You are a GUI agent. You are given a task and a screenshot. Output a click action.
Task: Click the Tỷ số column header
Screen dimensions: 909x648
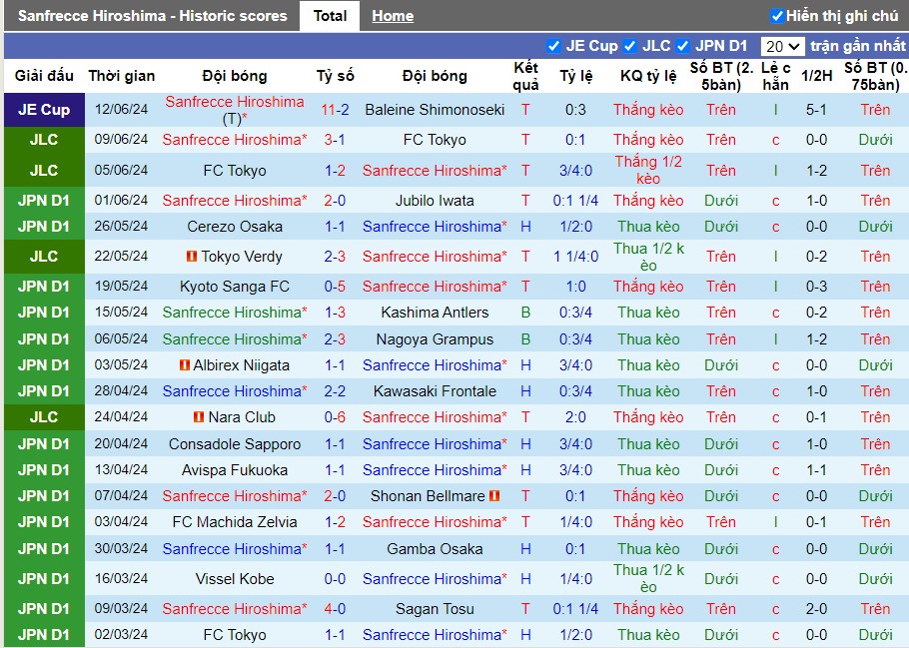(335, 75)
